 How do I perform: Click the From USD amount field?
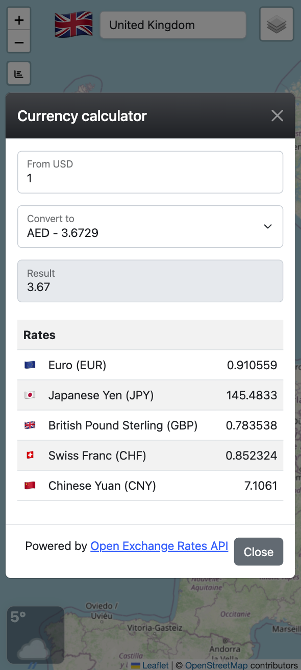tap(150, 172)
